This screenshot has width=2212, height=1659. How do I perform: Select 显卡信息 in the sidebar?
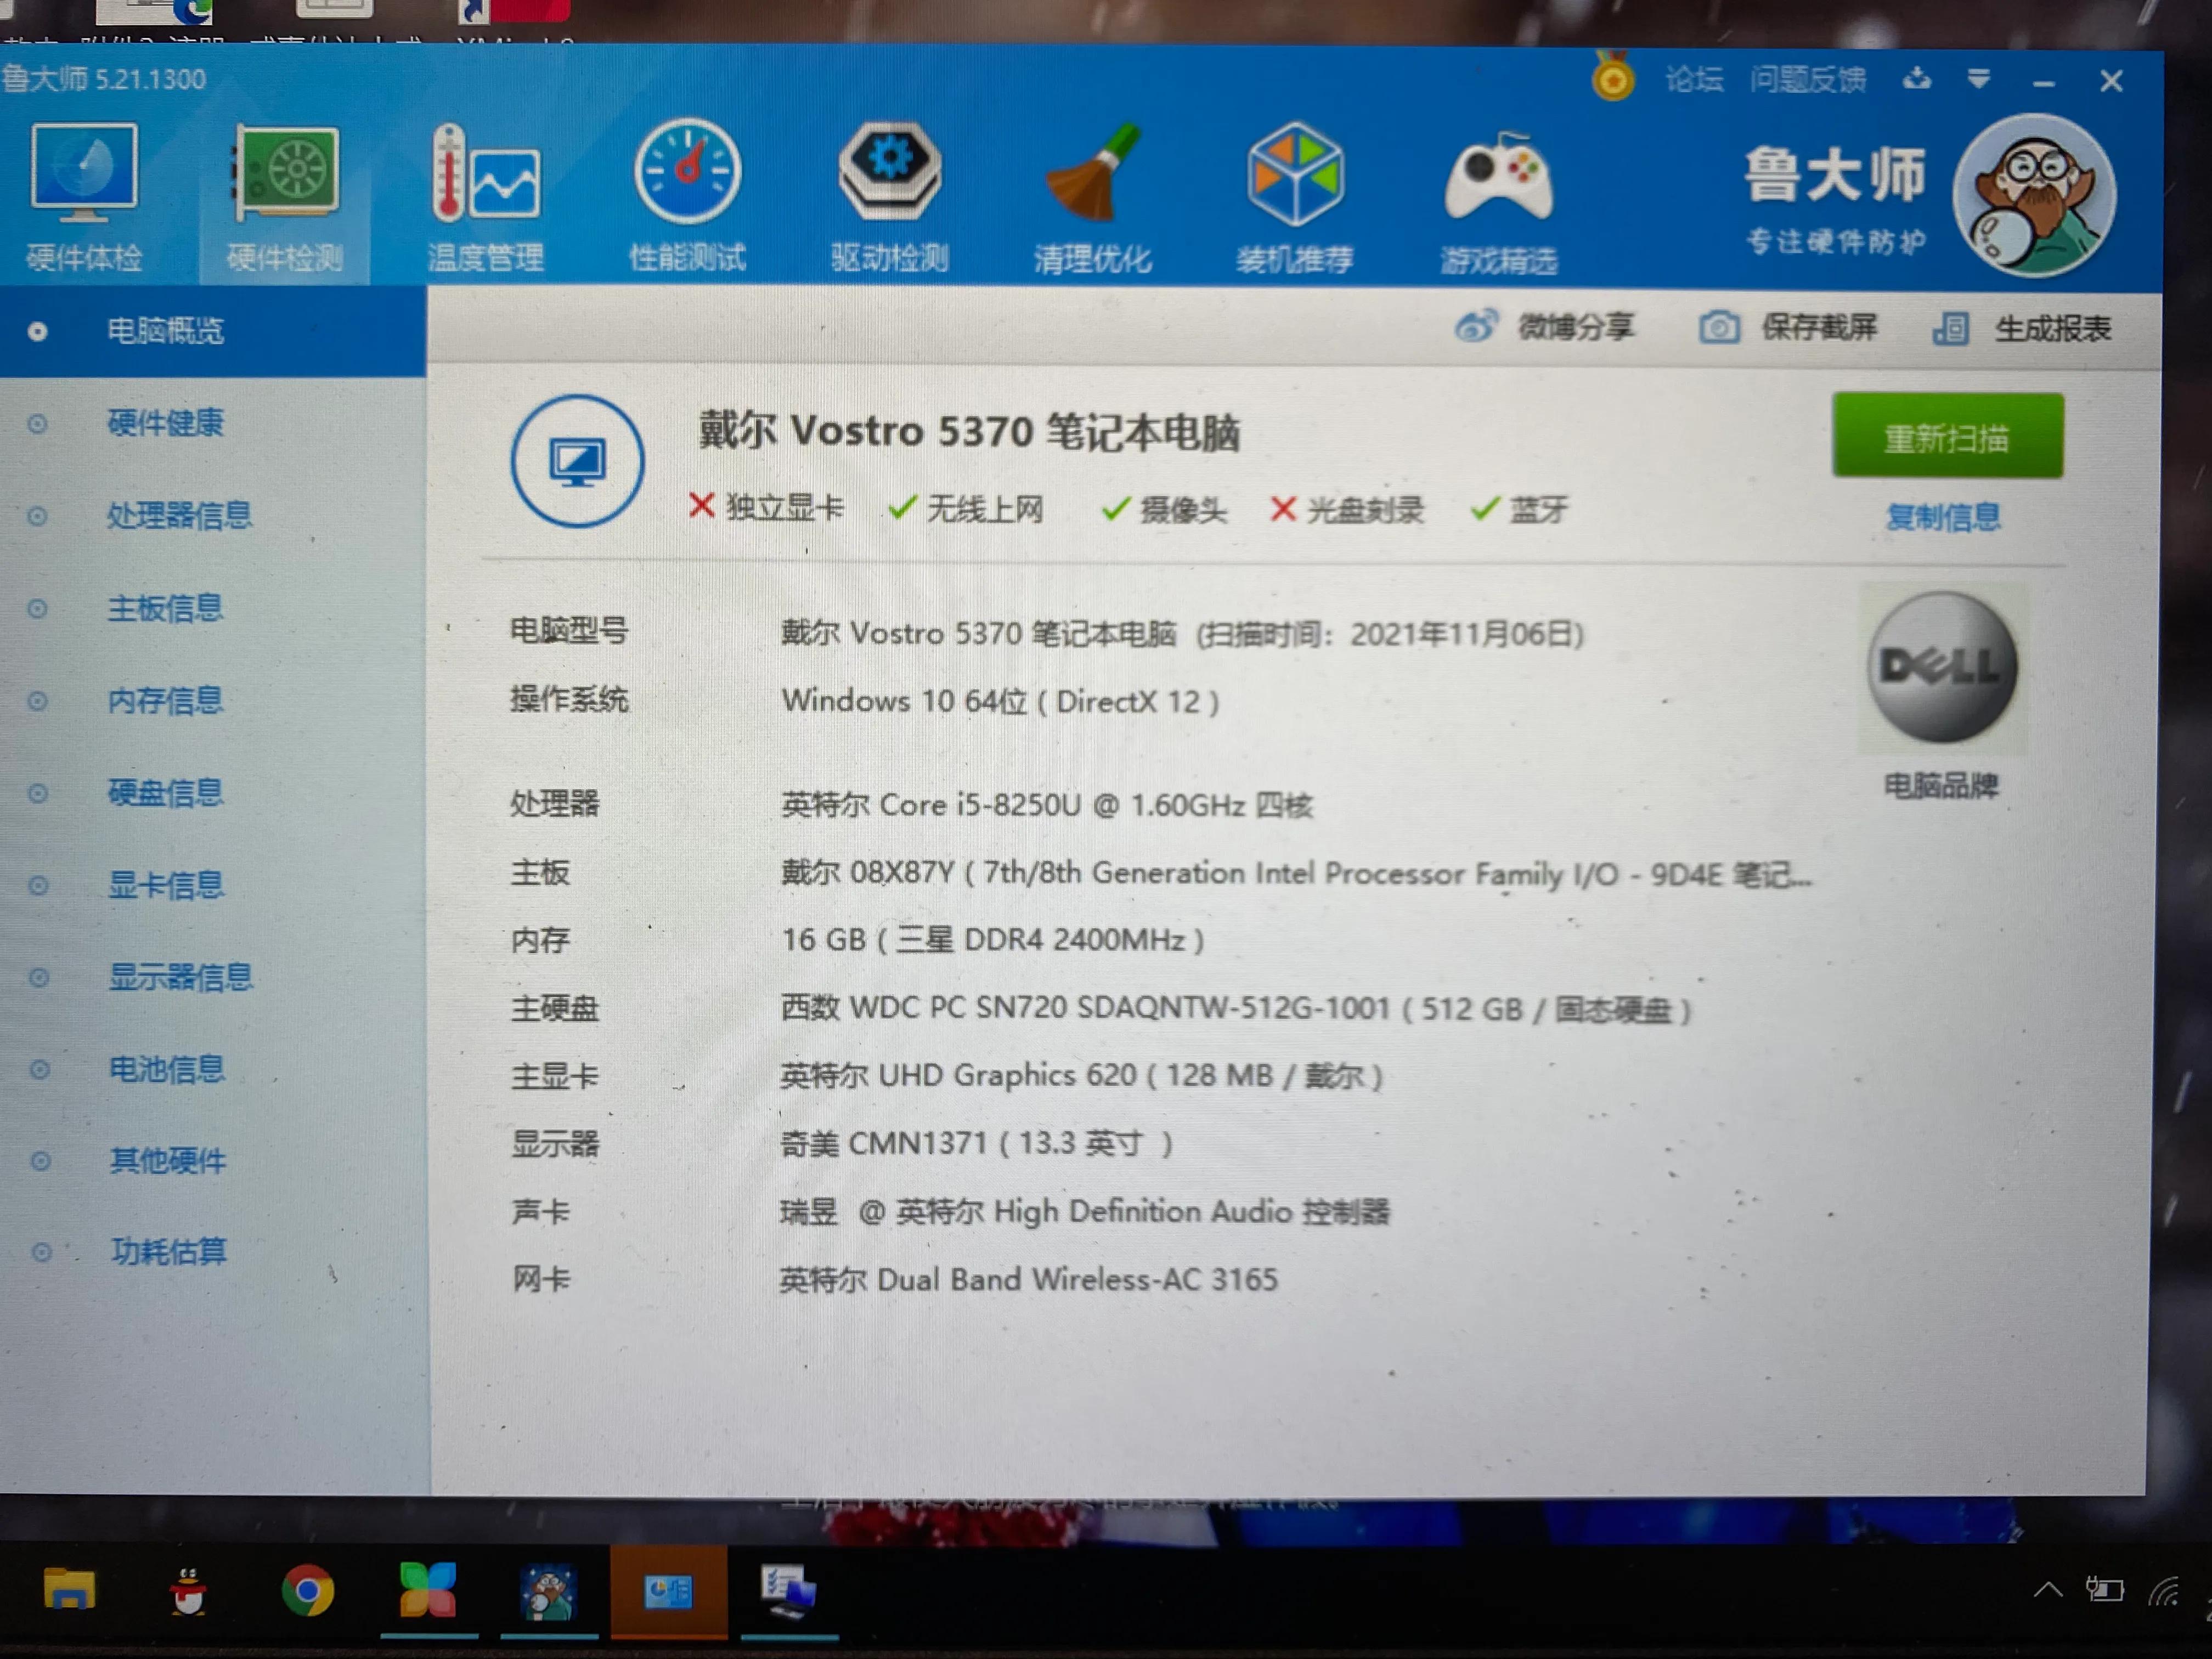(166, 885)
